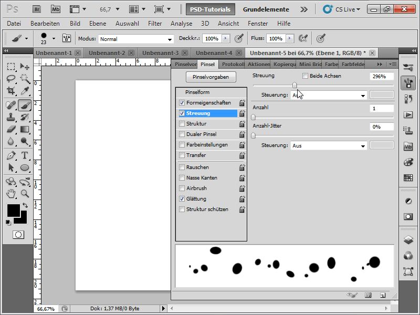Enable the Farbeinstellungen checkbox
This screenshot has width=420, height=315.
click(182, 145)
